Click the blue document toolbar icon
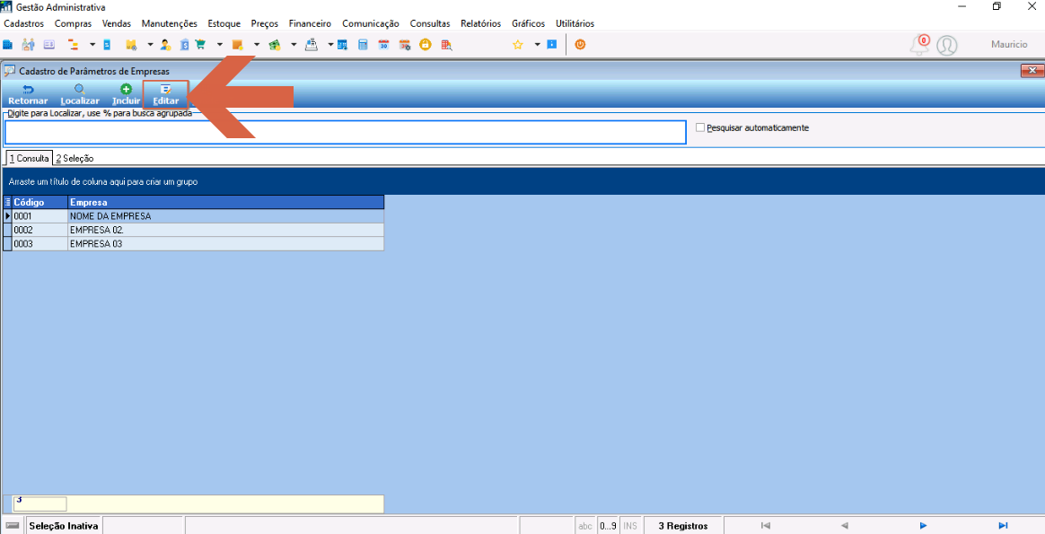 pos(107,45)
